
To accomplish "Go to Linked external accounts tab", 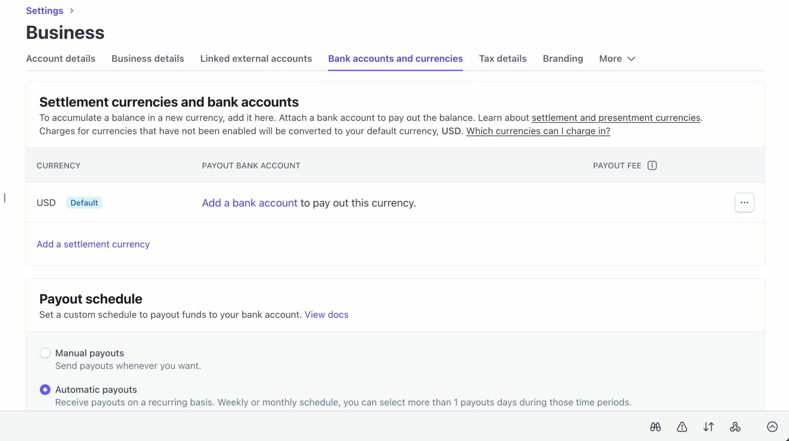I will click(x=256, y=59).
